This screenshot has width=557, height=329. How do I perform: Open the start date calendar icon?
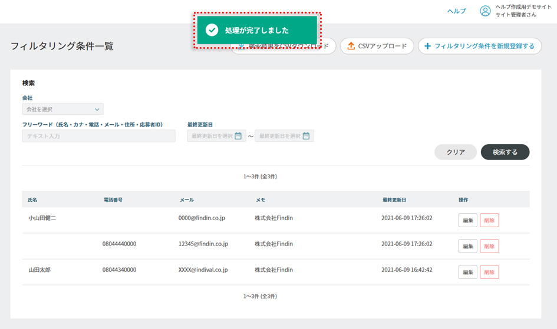click(x=238, y=136)
